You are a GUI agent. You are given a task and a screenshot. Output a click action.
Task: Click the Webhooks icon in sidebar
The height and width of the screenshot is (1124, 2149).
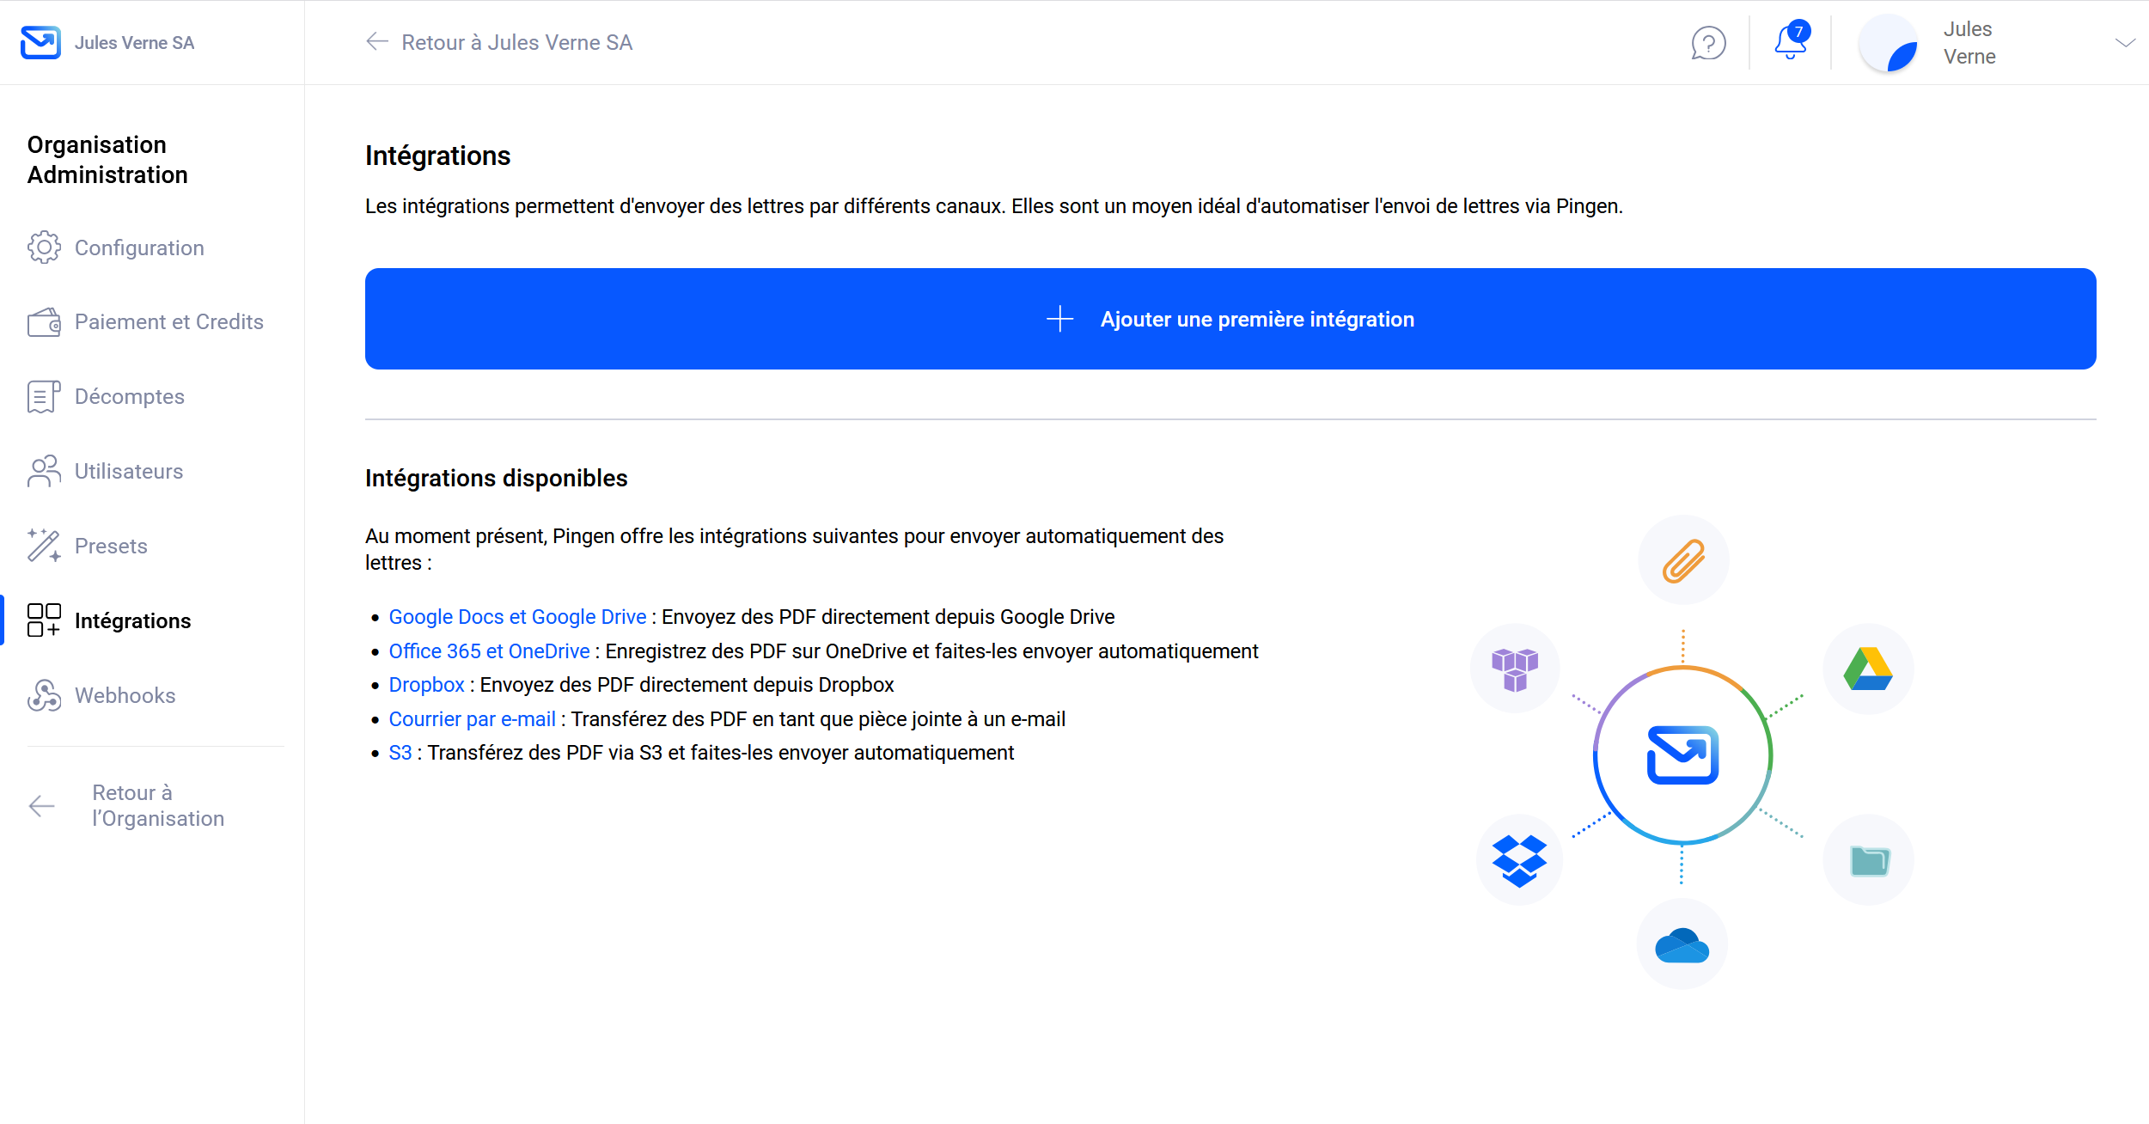click(44, 695)
